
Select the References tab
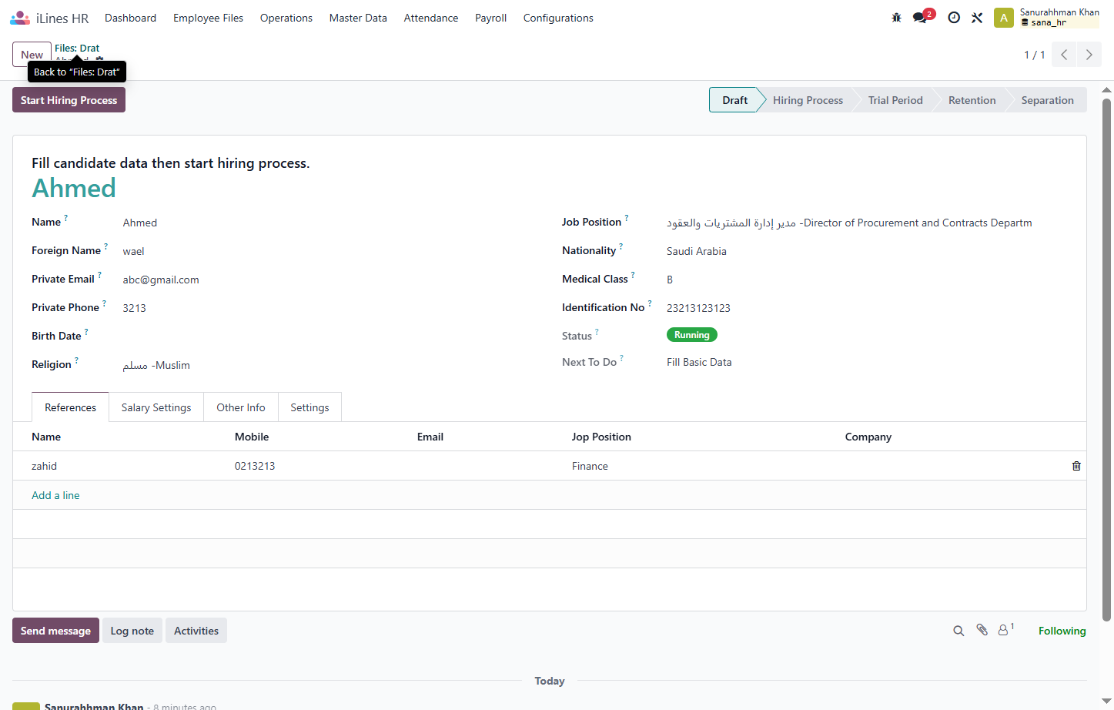pyautogui.click(x=70, y=407)
